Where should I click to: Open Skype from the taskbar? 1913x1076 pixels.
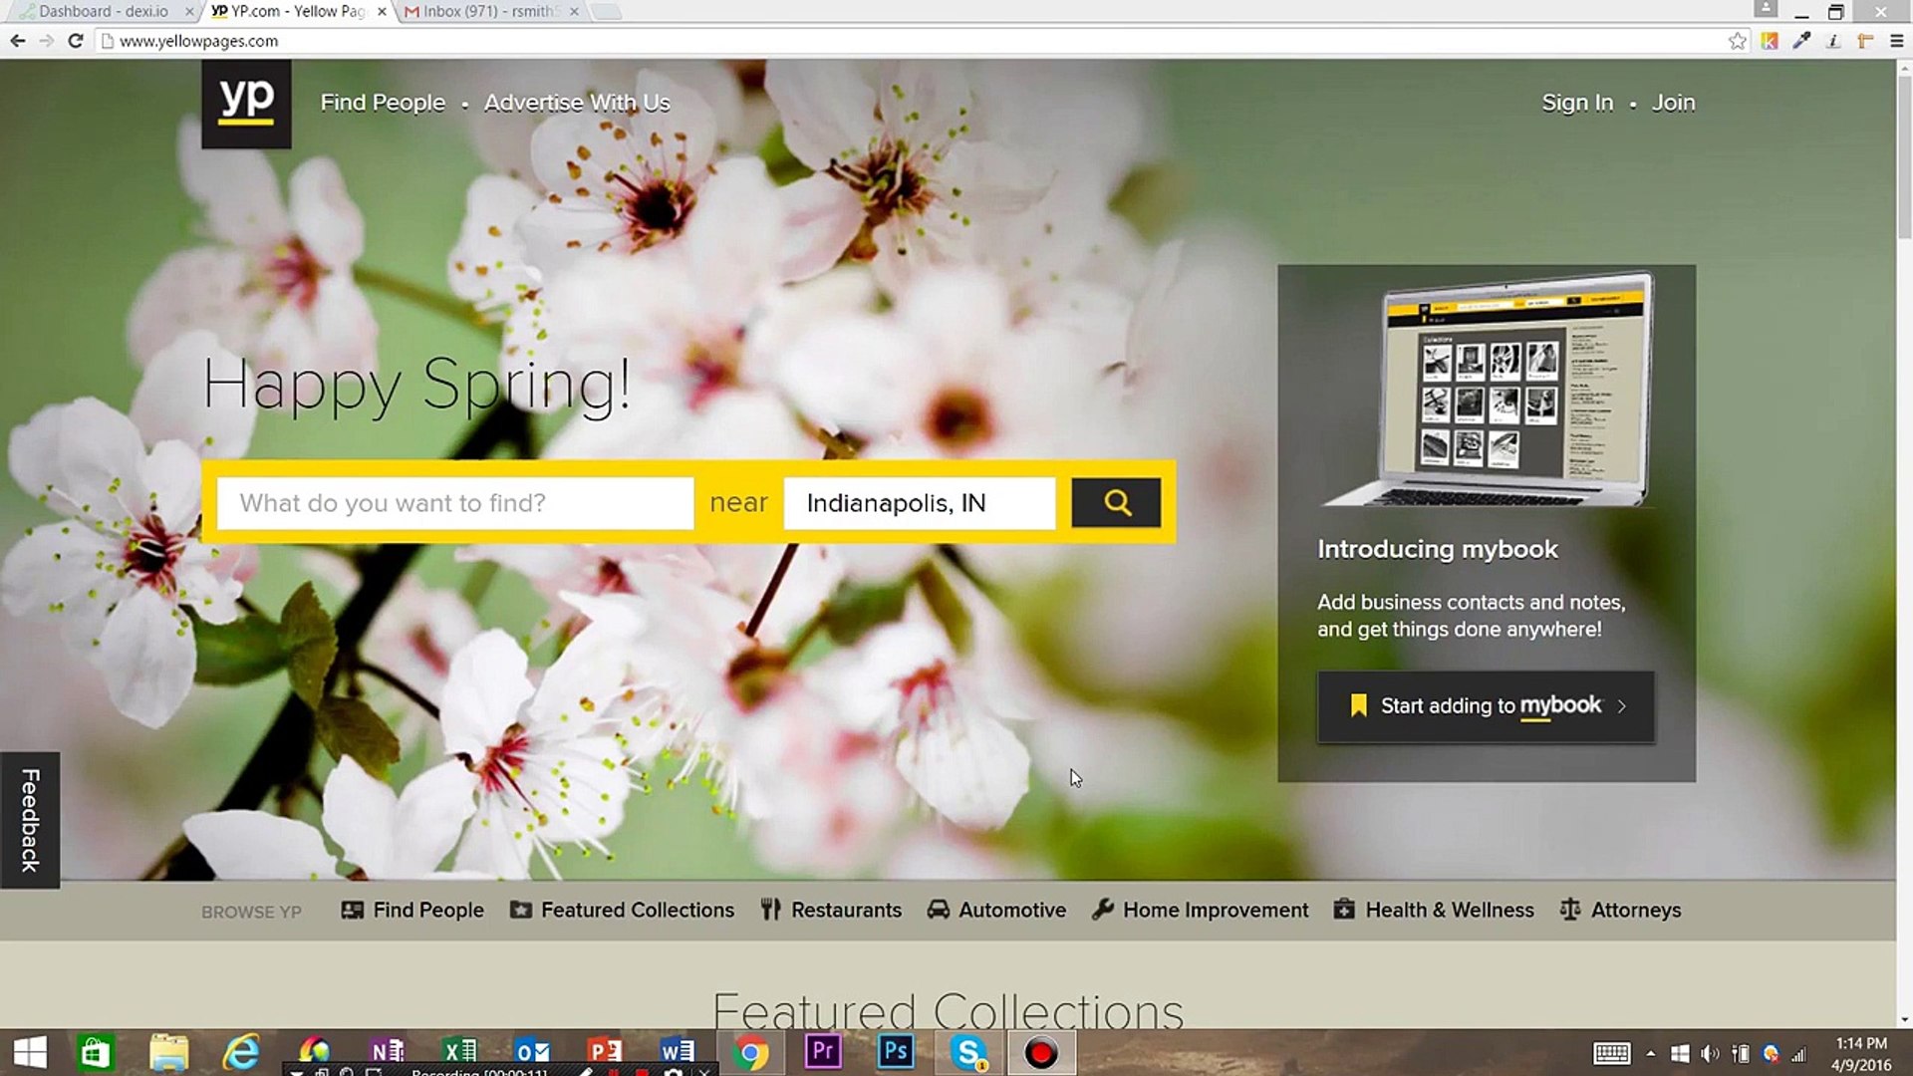(967, 1052)
